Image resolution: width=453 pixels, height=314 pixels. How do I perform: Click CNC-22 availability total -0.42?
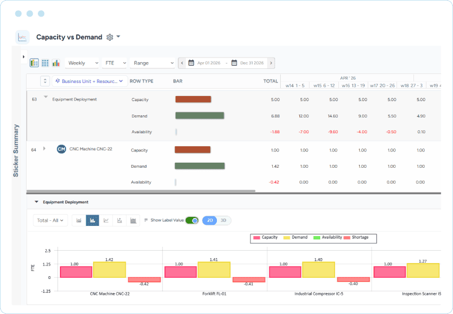(x=274, y=182)
